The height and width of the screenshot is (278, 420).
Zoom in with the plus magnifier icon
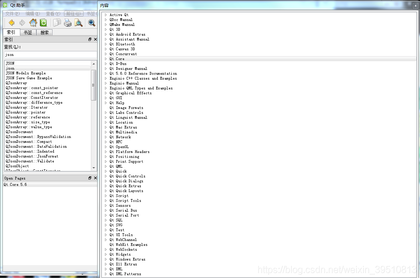[92, 23]
